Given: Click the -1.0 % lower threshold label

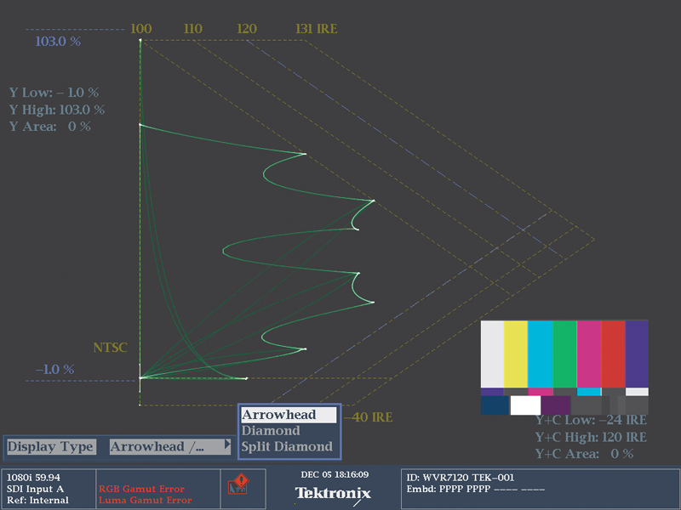Looking at the screenshot, I should coord(54,370).
